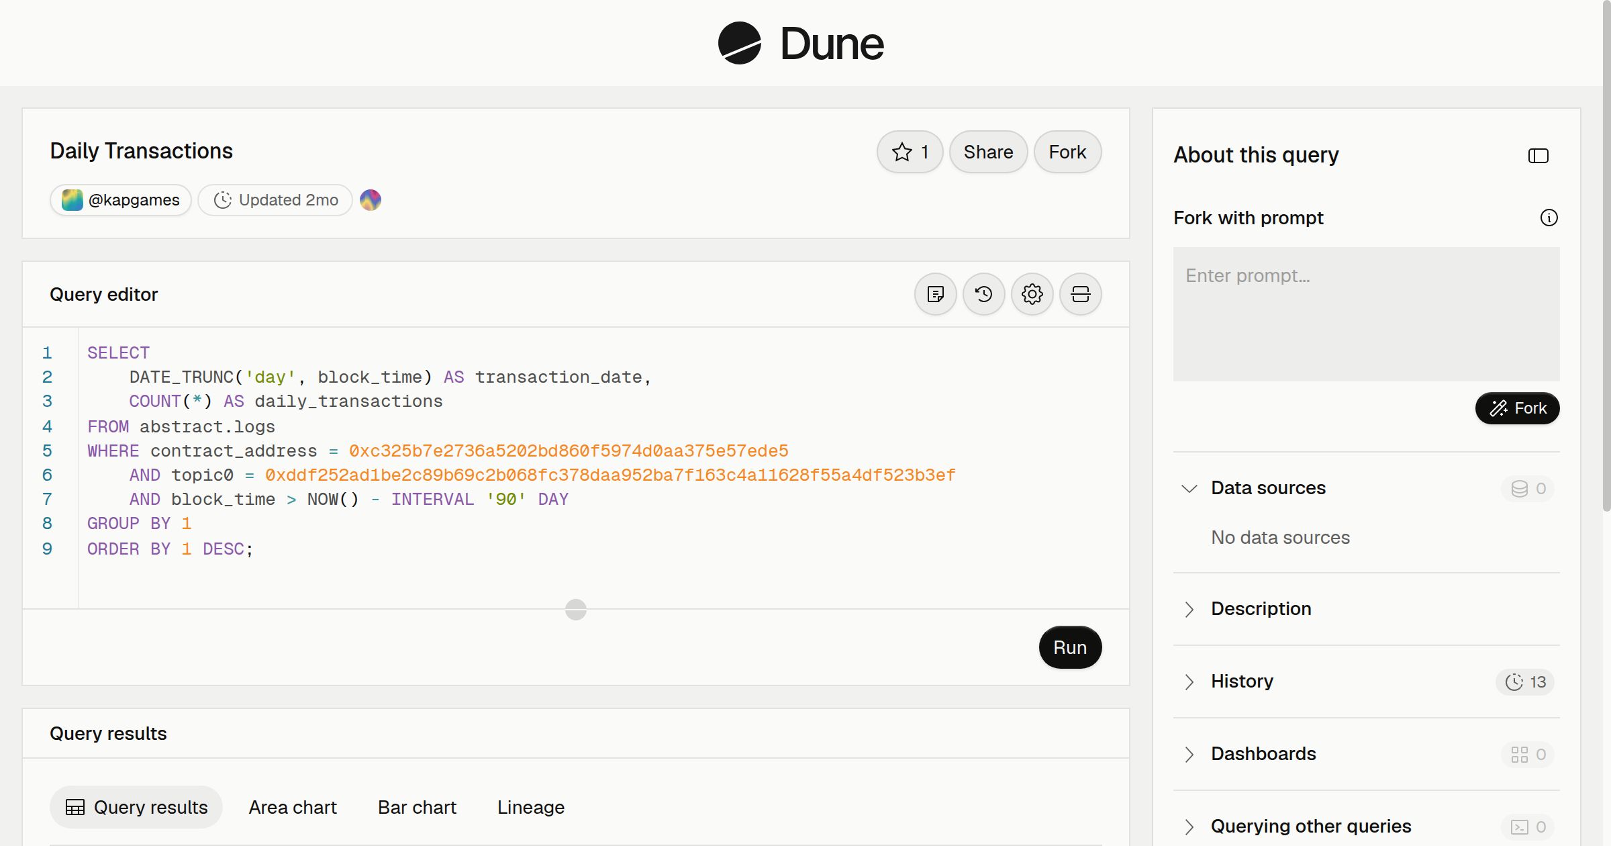Click the Dune wordmark text
The width and height of the screenshot is (1611, 846).
coord(832,44)
